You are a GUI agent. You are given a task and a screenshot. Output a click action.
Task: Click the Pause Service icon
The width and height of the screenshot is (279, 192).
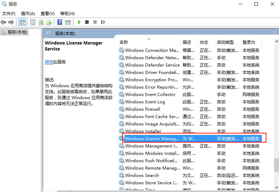pos(95,22)
